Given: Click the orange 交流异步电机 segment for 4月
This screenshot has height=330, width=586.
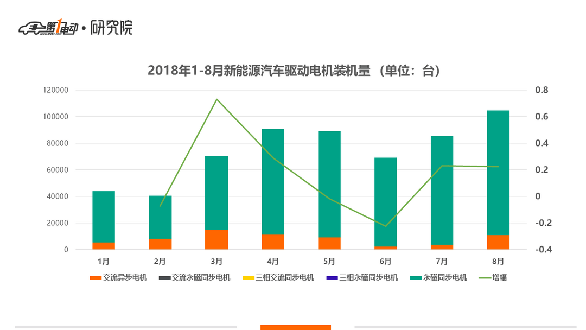Looking at the screenshot, I should click(273, 242).
